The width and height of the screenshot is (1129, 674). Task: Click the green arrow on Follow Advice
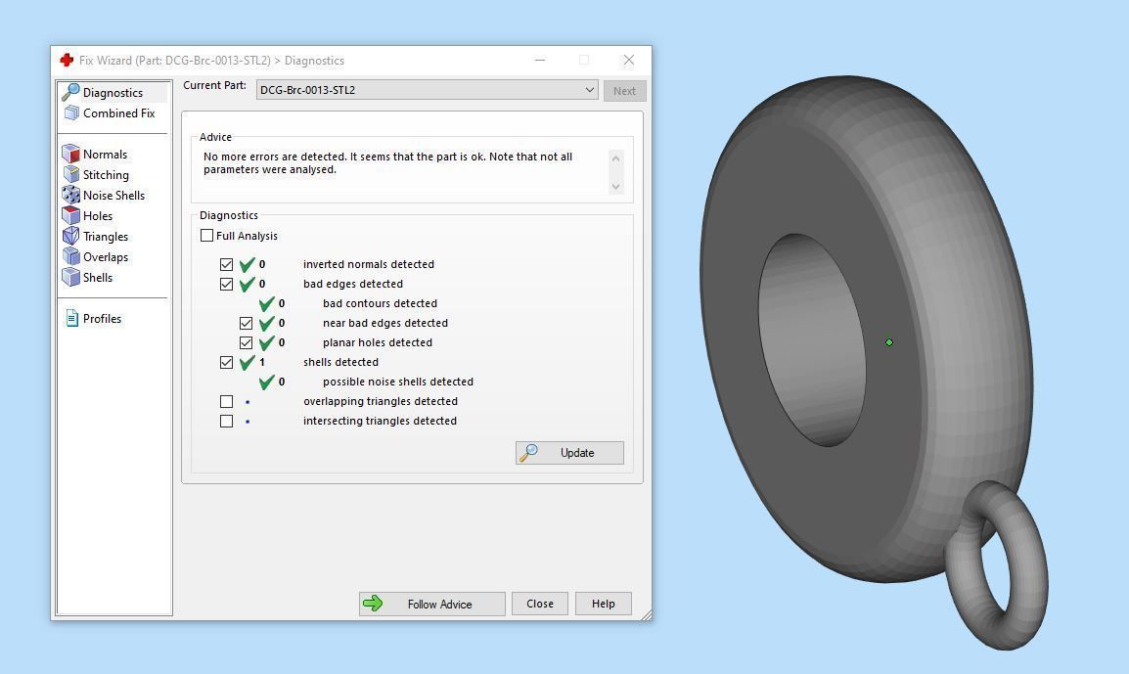(x=373, y=604)
